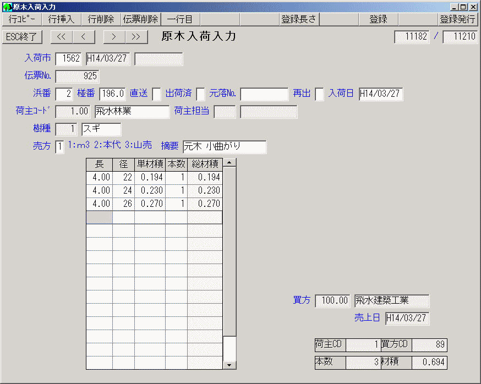This screenshot has width=481, height=384.
Task: Go to previous record with < button
Action: coord(84,37)
